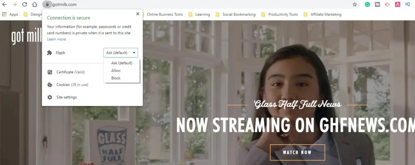Open the Affiliate Marketing folder
The width and height of the screenshot is (415, 165).
pyautogui.click(x=322, y=15)
